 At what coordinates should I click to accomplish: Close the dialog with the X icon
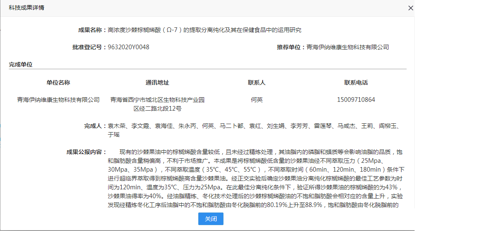point(411,8)
